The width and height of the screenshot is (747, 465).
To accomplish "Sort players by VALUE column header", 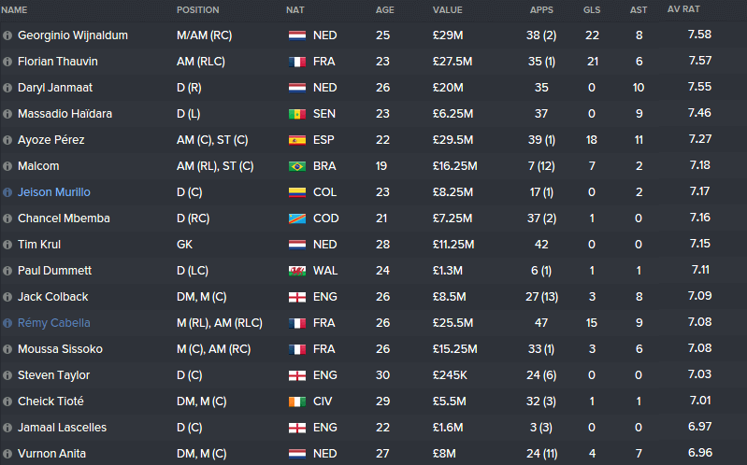I will 447,10.
